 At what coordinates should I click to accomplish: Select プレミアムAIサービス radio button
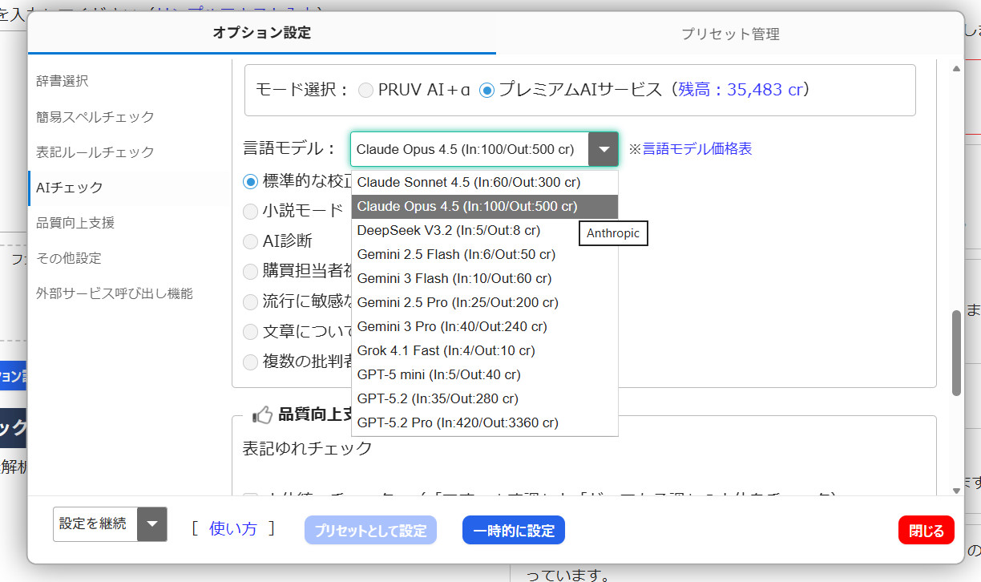tap(486, 90)
